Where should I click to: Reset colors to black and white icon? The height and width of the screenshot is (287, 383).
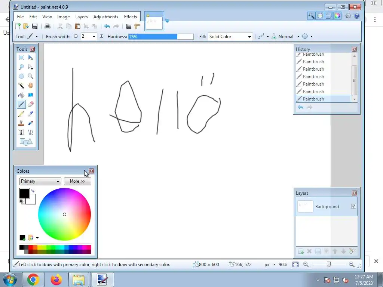(x=22, y=201)
